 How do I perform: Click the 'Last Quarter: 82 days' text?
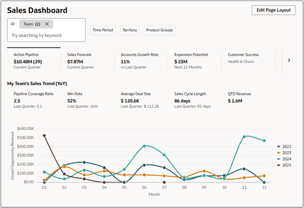click(x=192, y=106)
